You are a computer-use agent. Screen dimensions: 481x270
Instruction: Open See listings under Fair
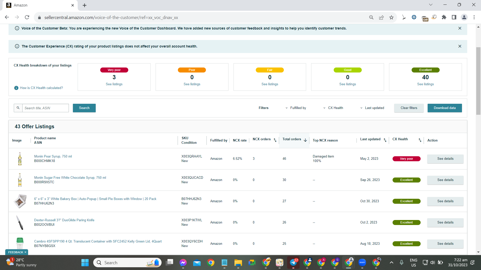270,84
